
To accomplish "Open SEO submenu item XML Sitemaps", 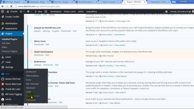I will [x=32, y=84].
